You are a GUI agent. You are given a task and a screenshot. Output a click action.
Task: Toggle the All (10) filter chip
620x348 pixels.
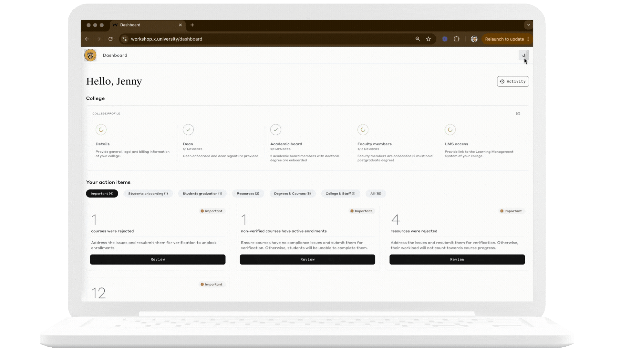pos(375,193)
